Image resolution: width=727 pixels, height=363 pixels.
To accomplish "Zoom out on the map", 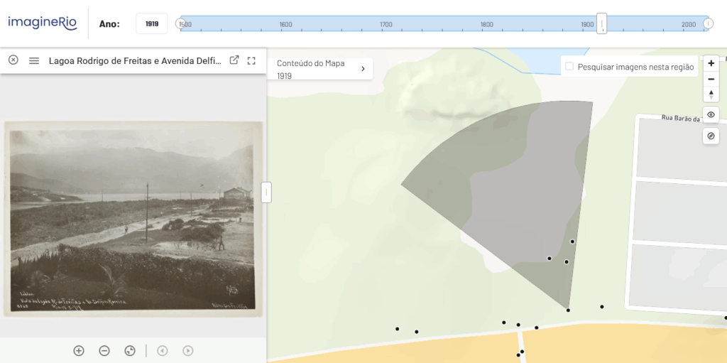I will [x=711, y=79].
